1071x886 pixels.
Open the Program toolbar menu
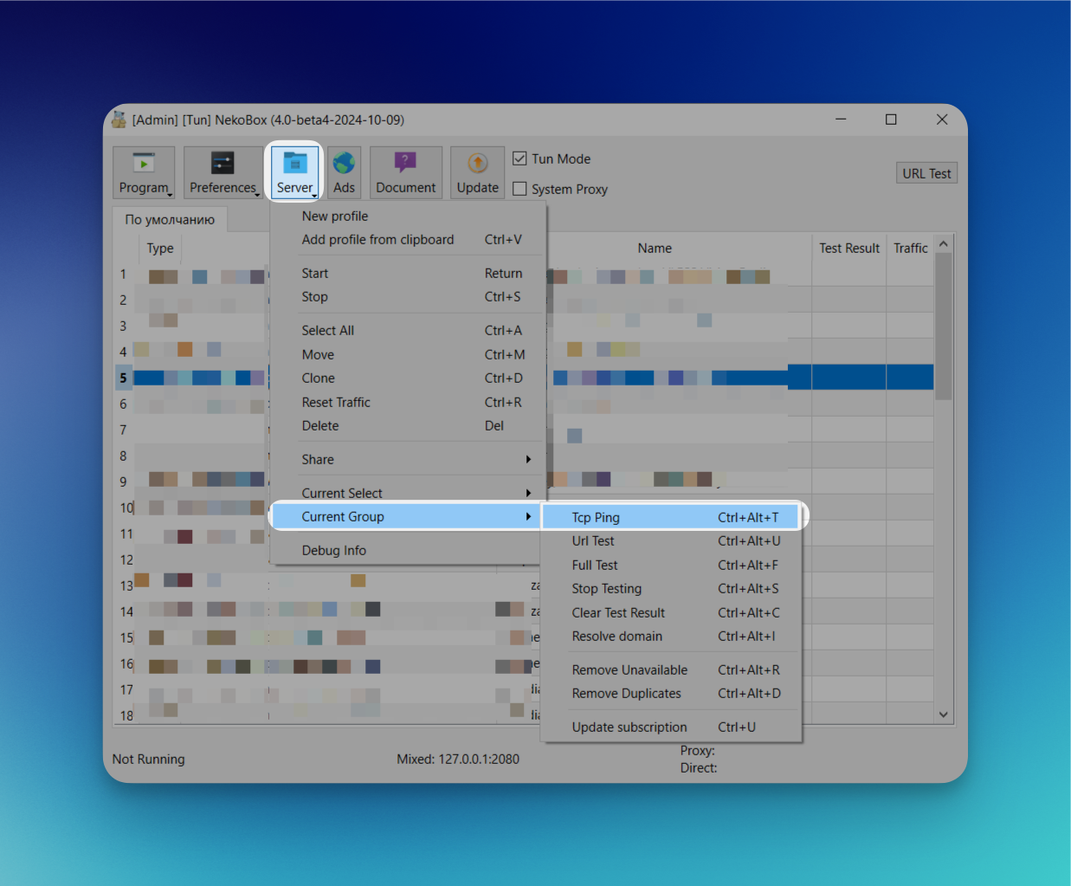click(x=144, y=172)
